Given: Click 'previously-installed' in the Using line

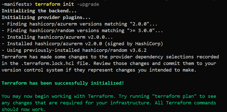Looking at the screenshot, I should click(52, 50).
